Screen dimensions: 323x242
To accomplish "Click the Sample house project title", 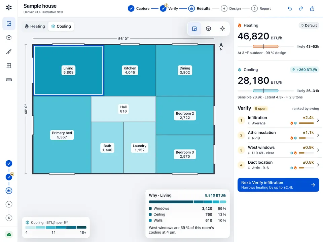I will (x=40, y=6).
